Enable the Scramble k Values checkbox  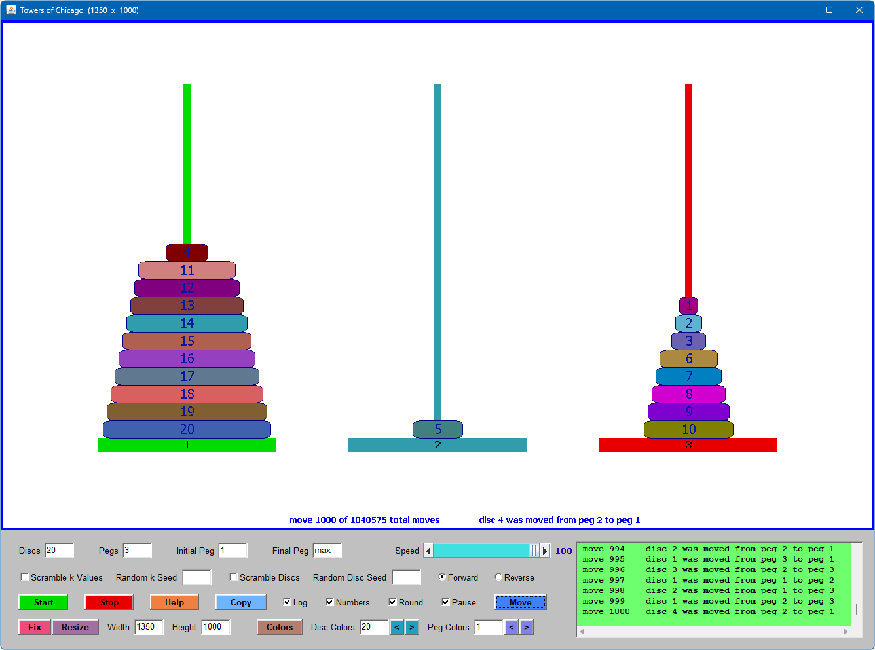(x=25, y=577)
